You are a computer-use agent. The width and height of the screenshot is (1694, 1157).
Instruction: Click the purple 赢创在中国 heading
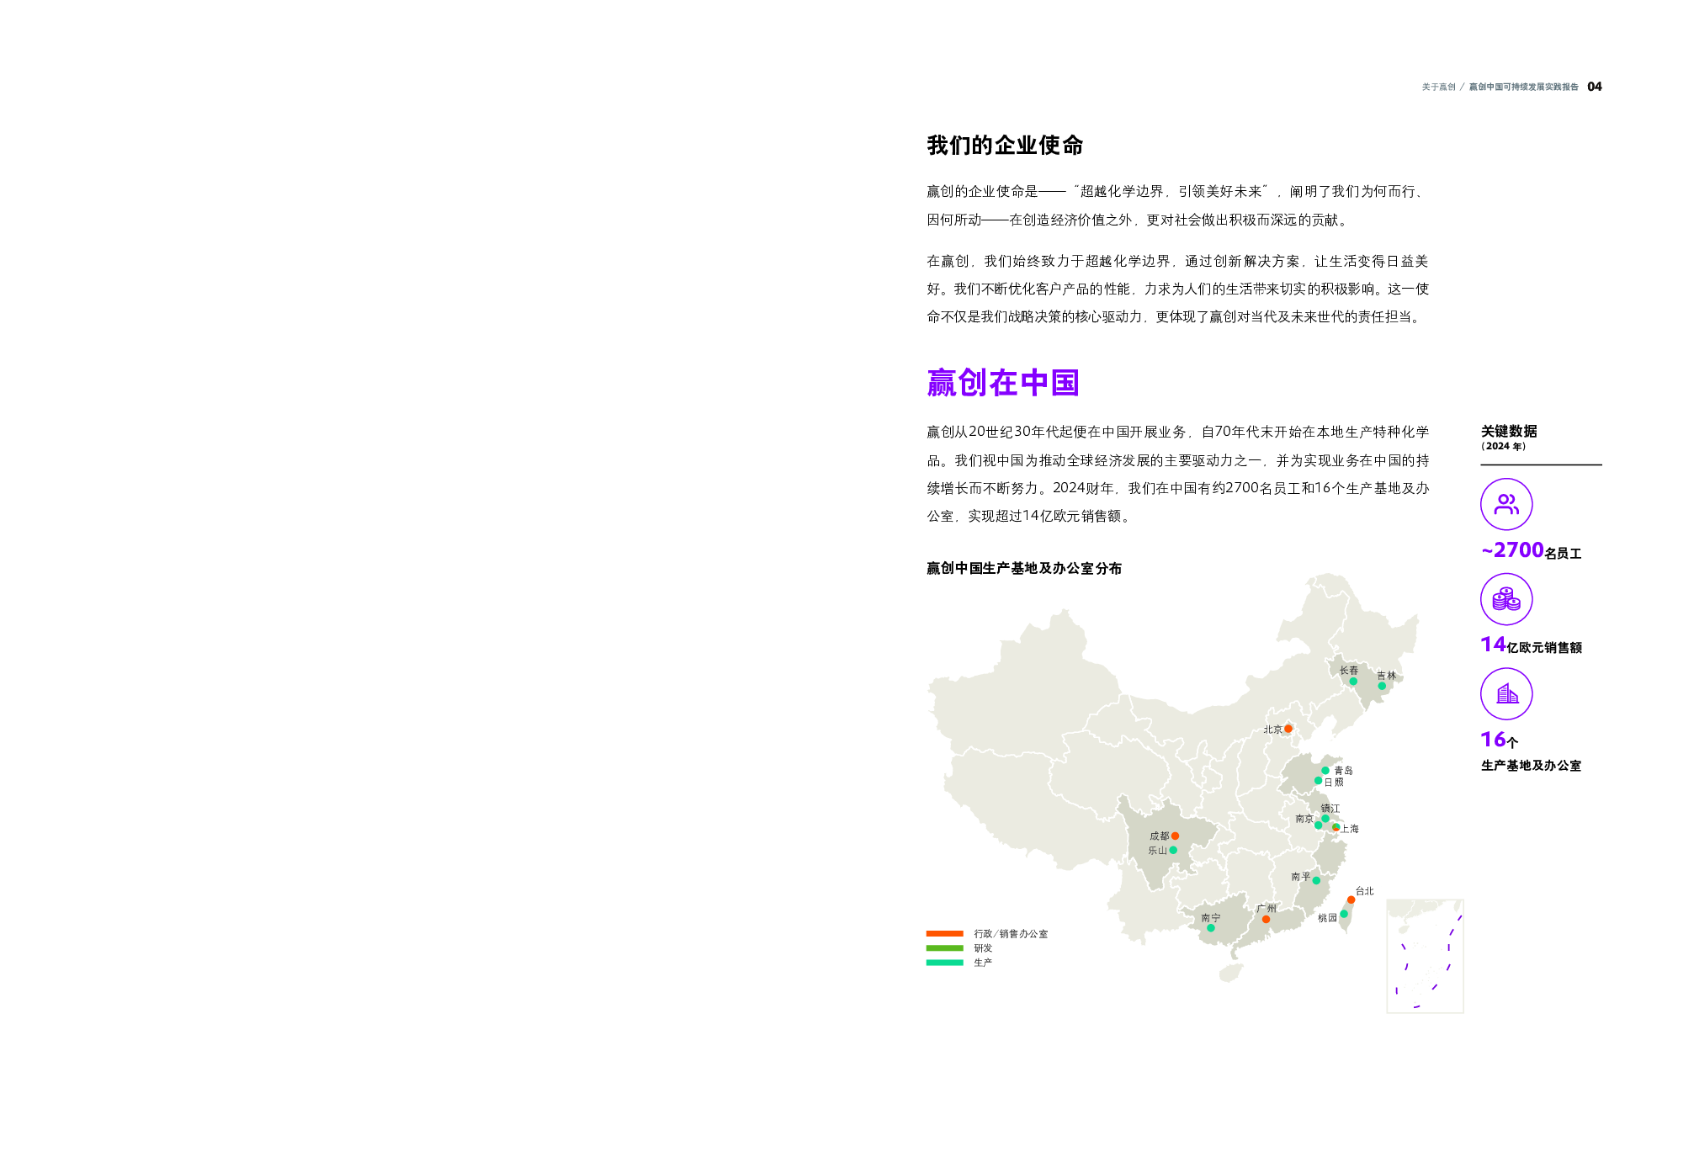click(1002, 383)
